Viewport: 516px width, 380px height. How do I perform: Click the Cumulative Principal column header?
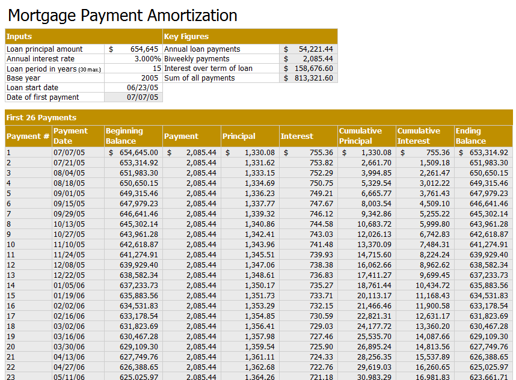pos(367,136)
